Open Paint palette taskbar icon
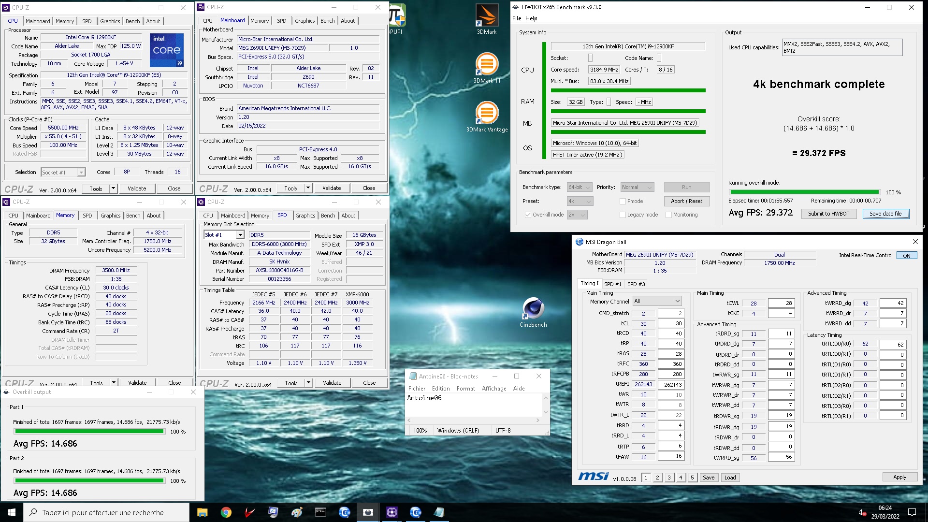This screenshot has width=928, height=522. pos(297,512)
